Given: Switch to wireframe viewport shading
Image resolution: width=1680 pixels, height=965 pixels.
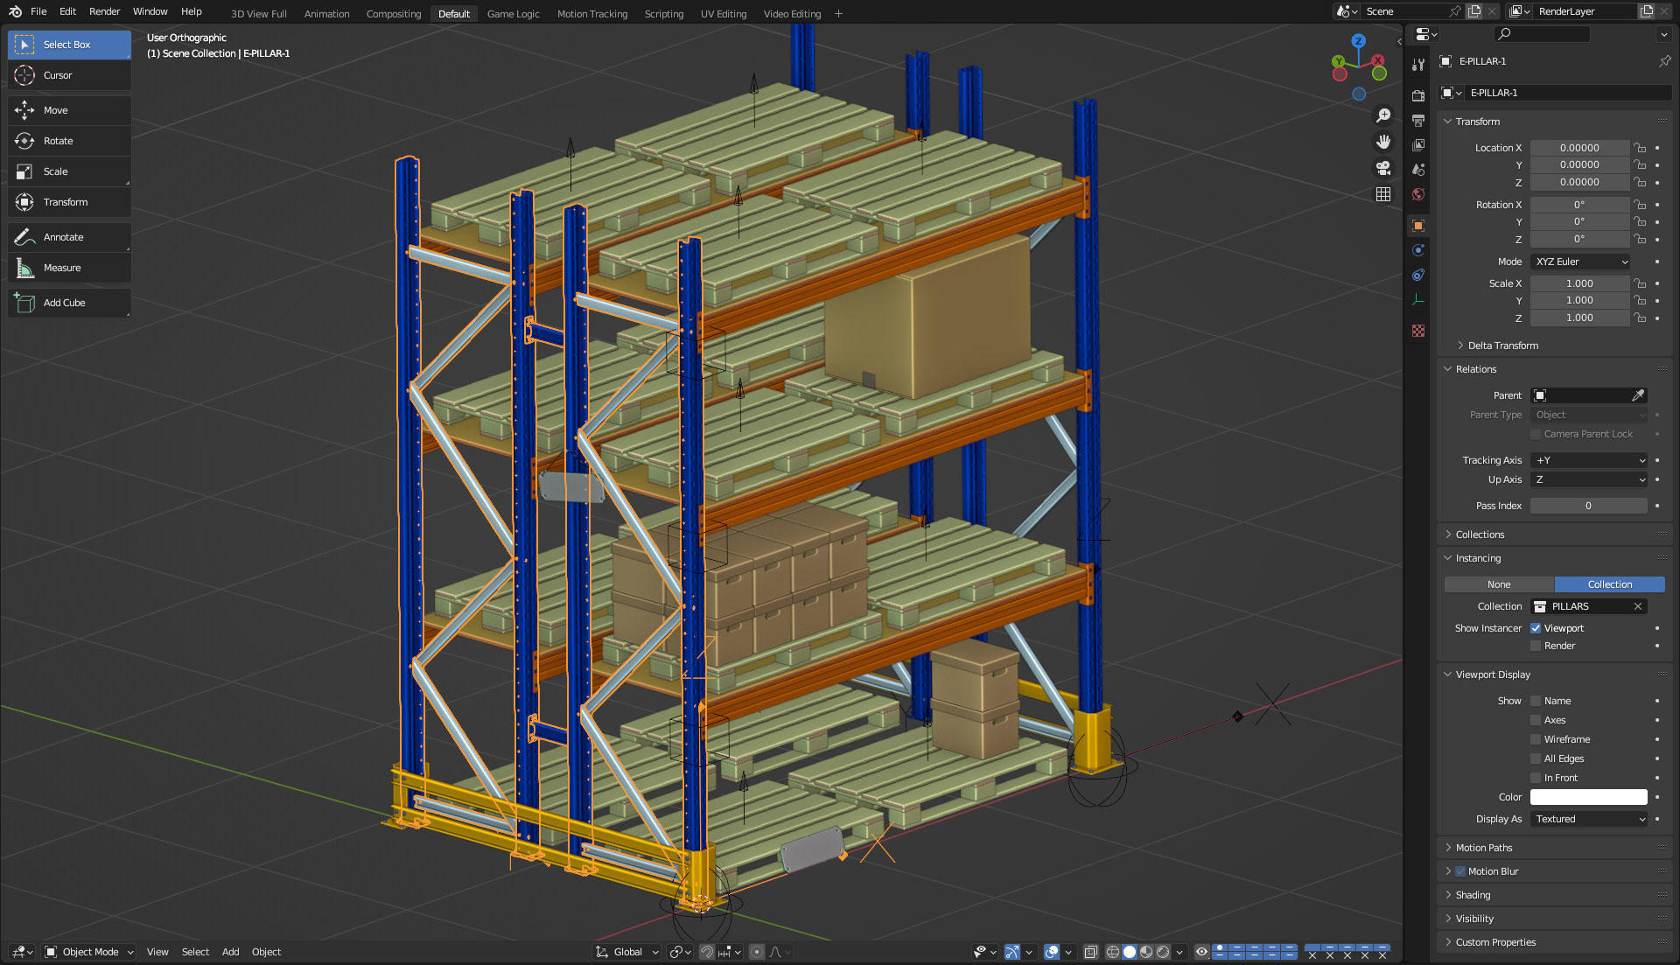Looking at the screenshot, I should (x=1113, y=952).
